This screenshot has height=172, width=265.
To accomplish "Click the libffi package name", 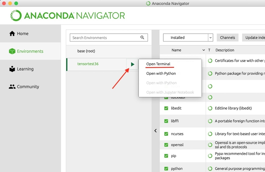I will (x=175, y=121).
